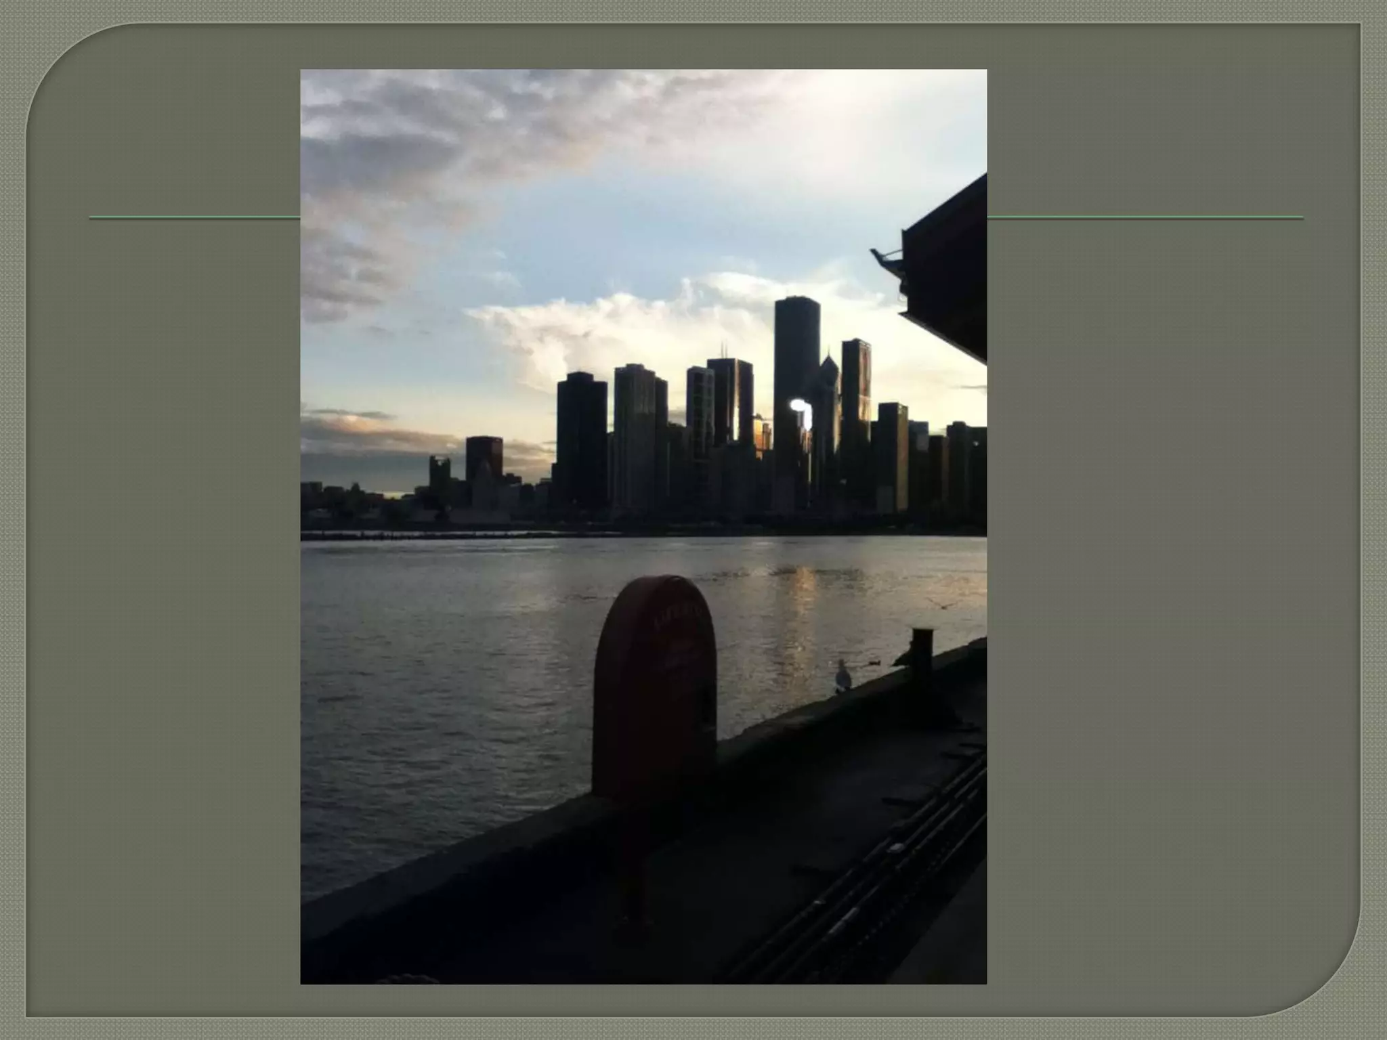Screen dimensions: 1387x1040
Task: Click the green line right of photo
Action: (x=1145, y=218)
